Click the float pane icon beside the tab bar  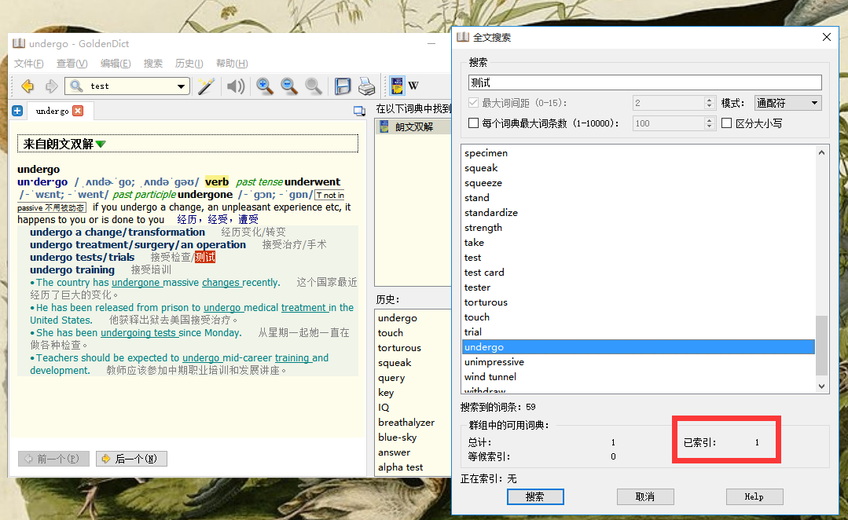point(359,111)
